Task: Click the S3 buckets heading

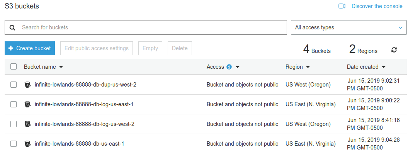Action: pyautogui.click(x=22, y=6)
